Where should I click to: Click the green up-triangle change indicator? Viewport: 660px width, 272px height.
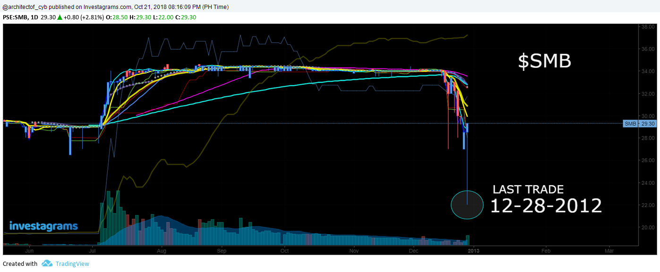(x=60, y=17)
